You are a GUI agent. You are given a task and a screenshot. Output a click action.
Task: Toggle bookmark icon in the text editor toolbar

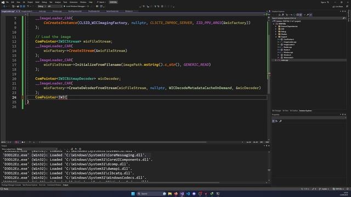(x=162, y=7)
